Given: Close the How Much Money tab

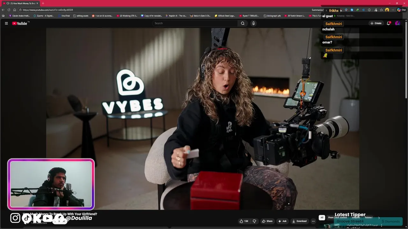Looking at the screenshot, I should click(x=37, y=3).
